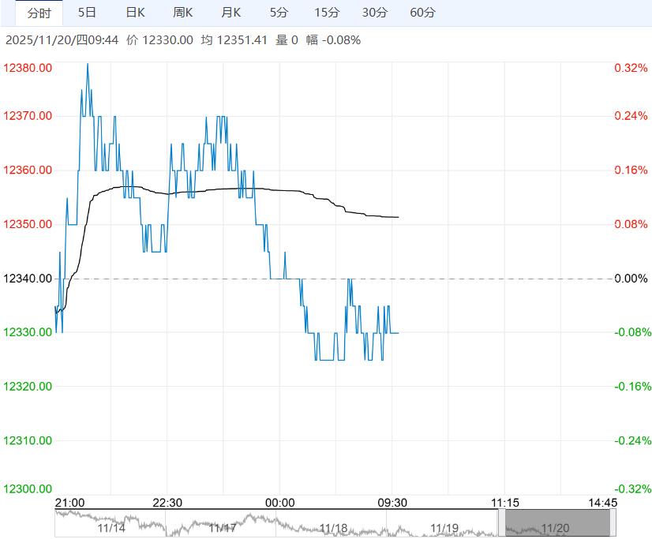652x539 pixels.
Task: Select the 日K daily candlestick tab
Action: click(135, 13)
